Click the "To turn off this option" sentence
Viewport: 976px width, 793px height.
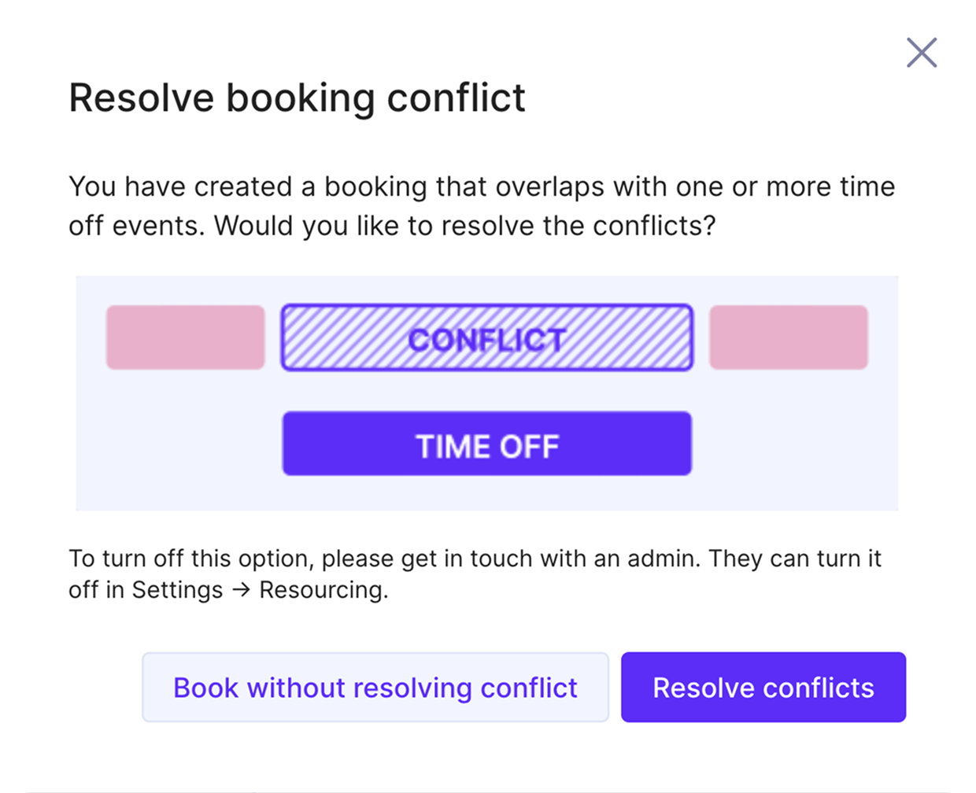193,559
